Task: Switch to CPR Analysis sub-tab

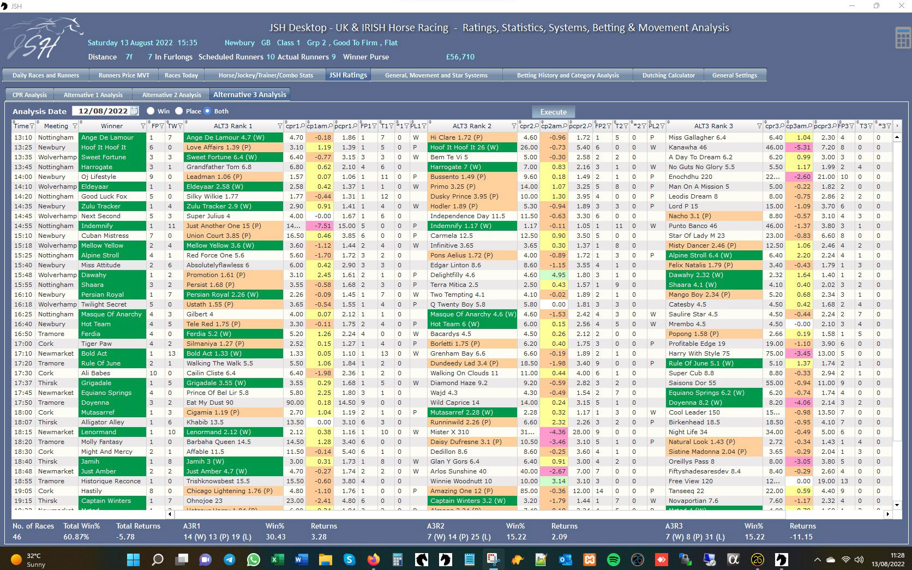Action: [29, 95]
